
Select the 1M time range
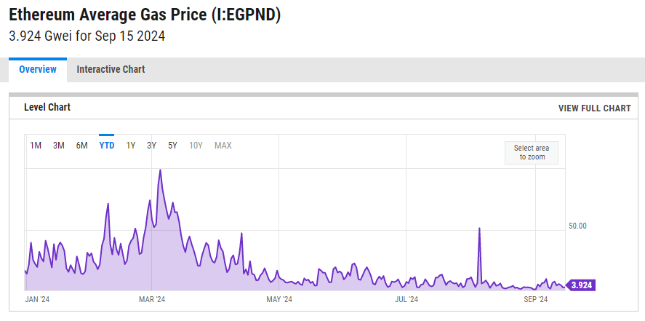click(x=36, y=146)
